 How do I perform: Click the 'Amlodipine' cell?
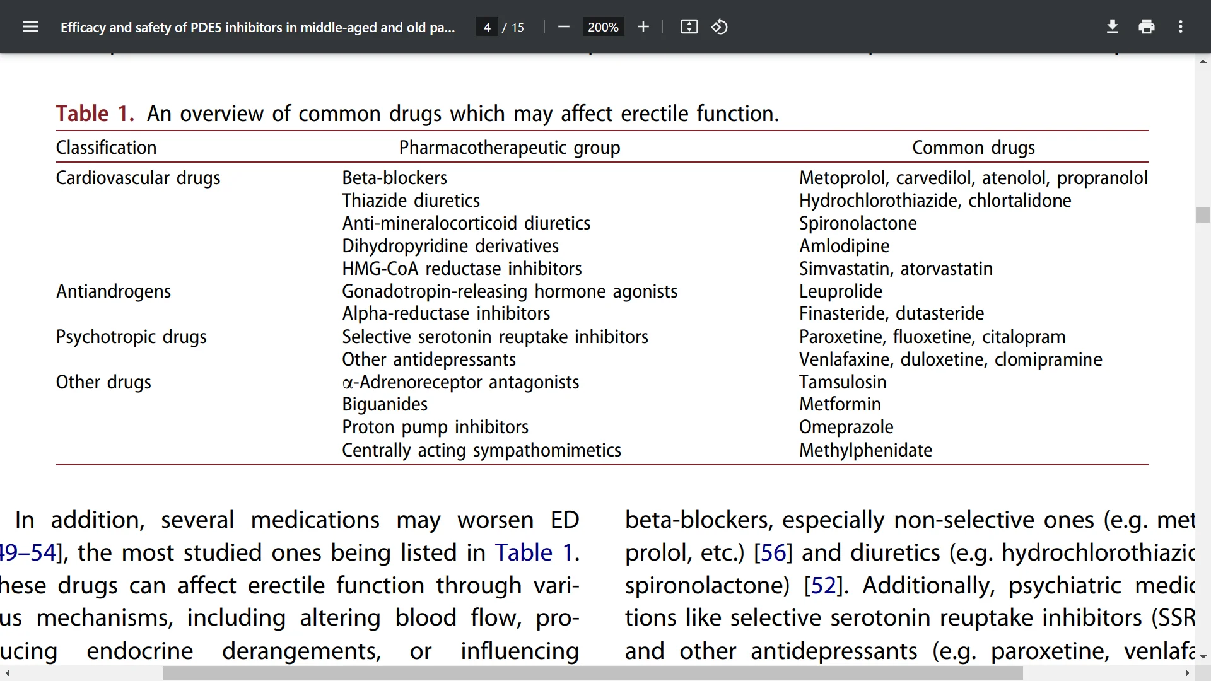(x=845, y=246)
